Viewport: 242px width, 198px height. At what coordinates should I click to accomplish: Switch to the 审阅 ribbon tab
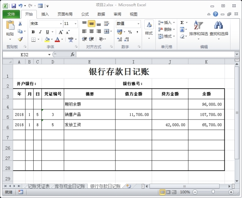click(117, 14)
